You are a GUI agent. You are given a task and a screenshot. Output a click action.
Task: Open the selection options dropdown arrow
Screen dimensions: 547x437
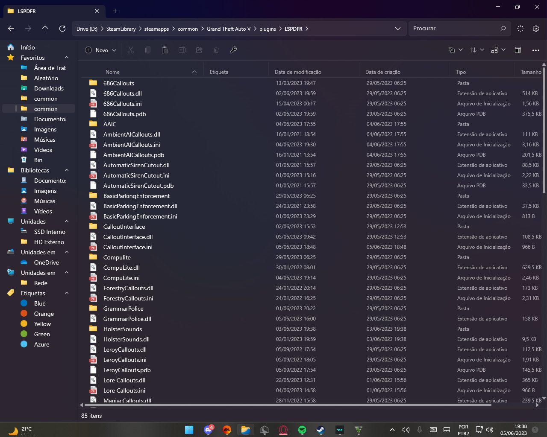pyautogui.click(x=461, y=50)
